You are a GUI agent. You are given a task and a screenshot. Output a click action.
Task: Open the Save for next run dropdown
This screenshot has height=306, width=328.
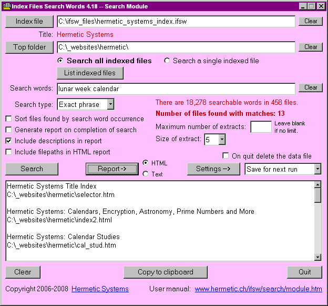click(317, 169)
